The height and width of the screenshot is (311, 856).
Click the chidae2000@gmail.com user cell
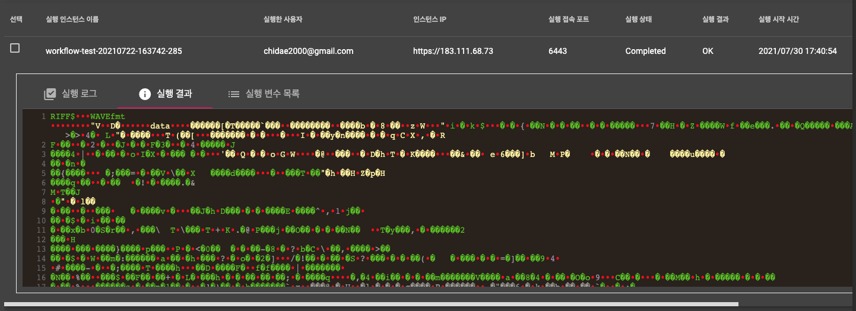[309, 51]
